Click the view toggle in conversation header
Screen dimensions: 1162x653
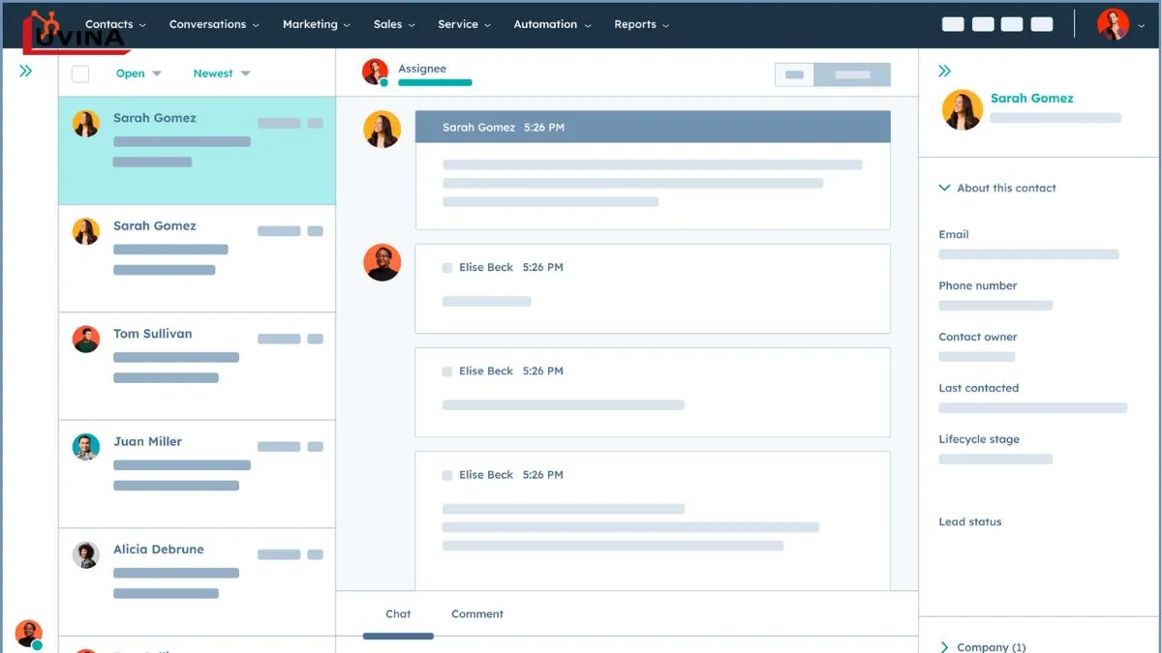click(x=832, y=74)
